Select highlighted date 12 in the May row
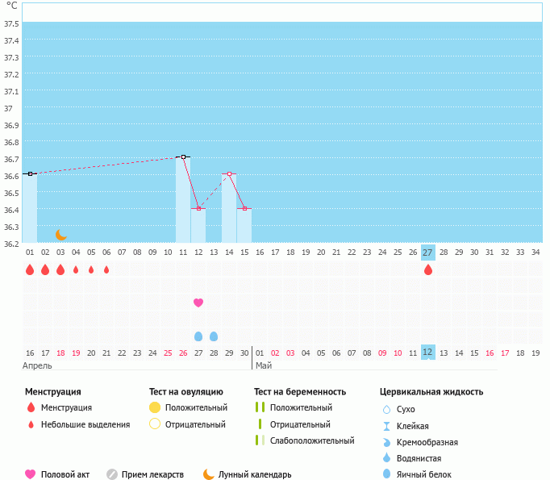Viewport: 550px width, 480px height. (428, 353)
